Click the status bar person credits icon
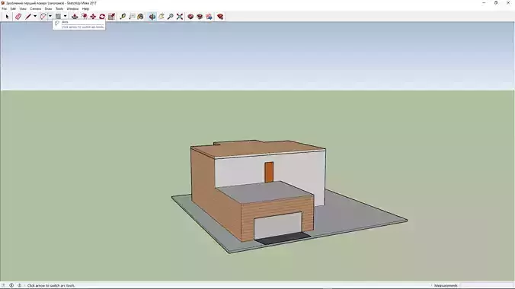The width and height of the screenshot is (515, 289). (x=19, y=285)
